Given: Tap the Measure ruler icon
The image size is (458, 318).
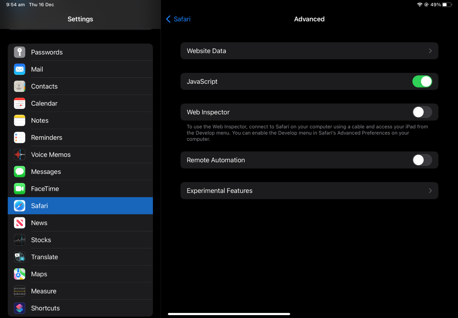Looking at the screenshot, I should tap(19, 291).
